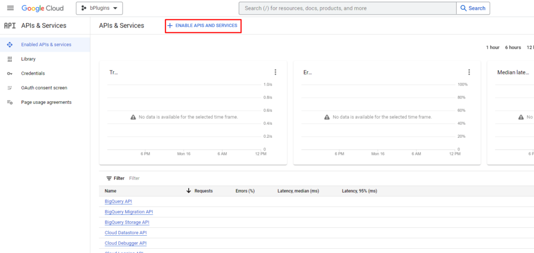Click the Google Cloud logo

click(x=43, y=8)
